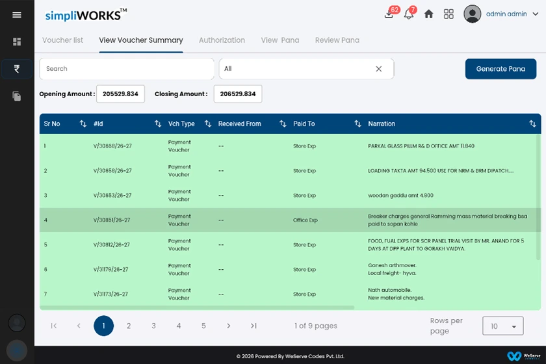
Task: Sort by Narration column arrows
Action: (x=532, y=123)
